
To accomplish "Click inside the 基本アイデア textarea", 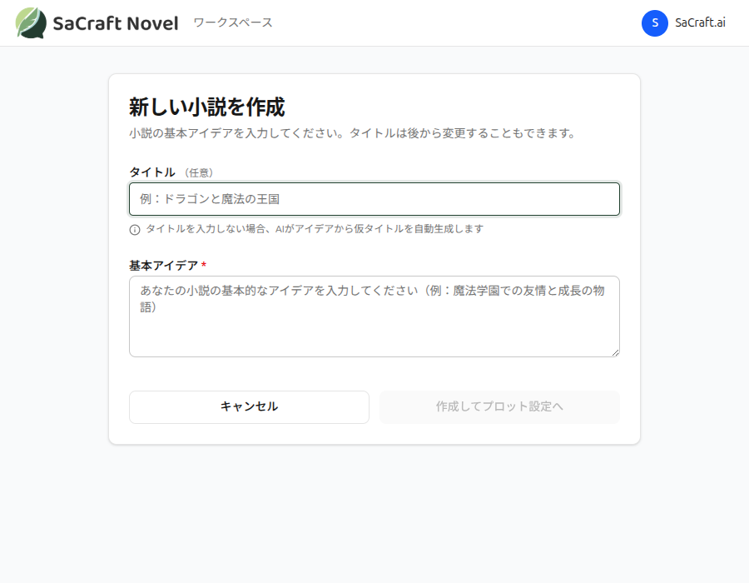I will point(374,316).
